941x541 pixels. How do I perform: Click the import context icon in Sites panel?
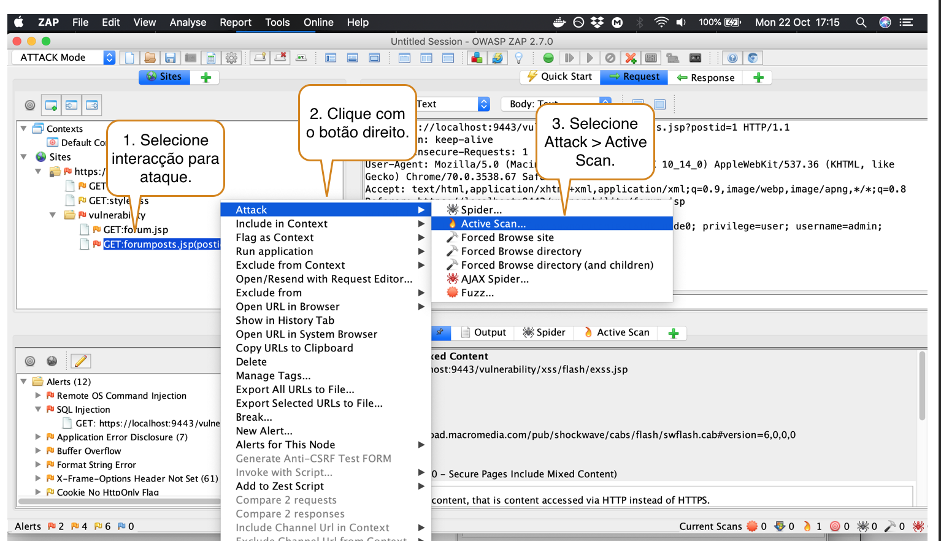coord(72,105)
